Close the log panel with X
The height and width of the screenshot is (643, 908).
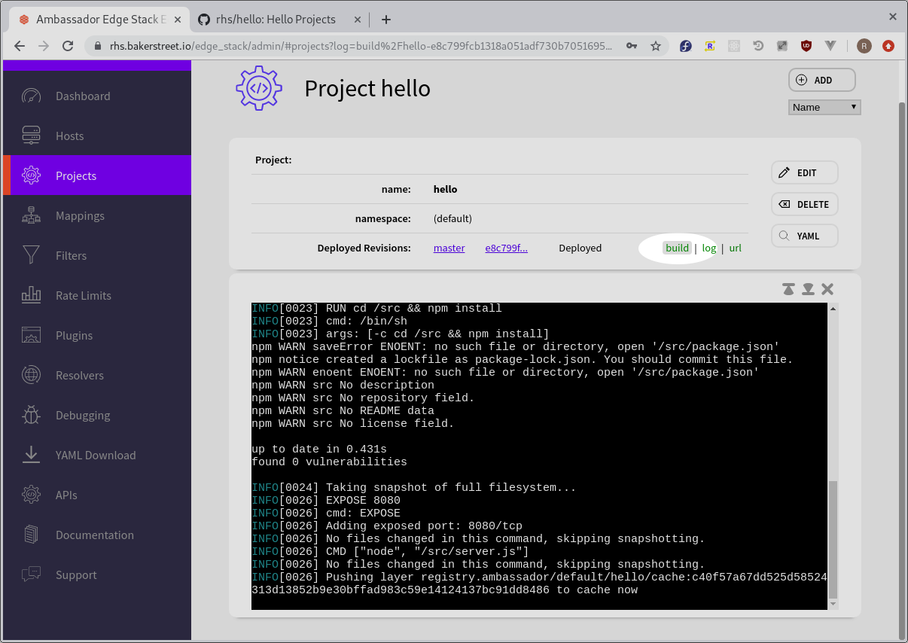827,289
